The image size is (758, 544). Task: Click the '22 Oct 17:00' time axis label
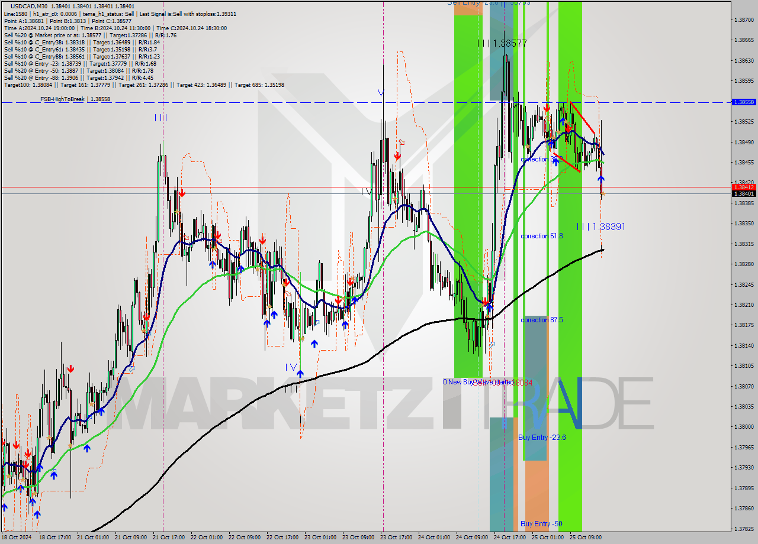[x=282, y=537]
